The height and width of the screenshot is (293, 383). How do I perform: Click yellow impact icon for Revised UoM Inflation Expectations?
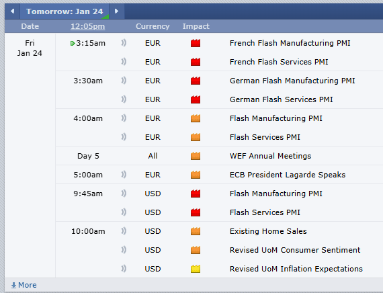196,269
